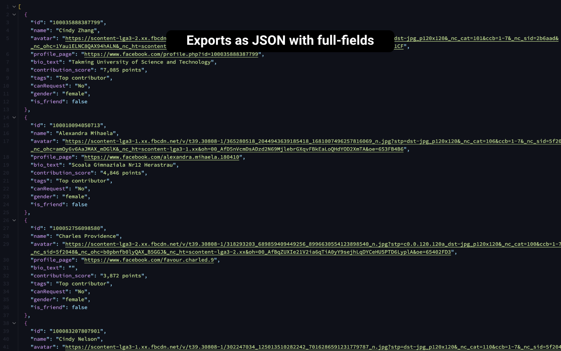The image size is (561, 351).
Task: Open the alexandra.mihaela.180410 profile link
Action: pyautogui.click(x=162, y=157)
